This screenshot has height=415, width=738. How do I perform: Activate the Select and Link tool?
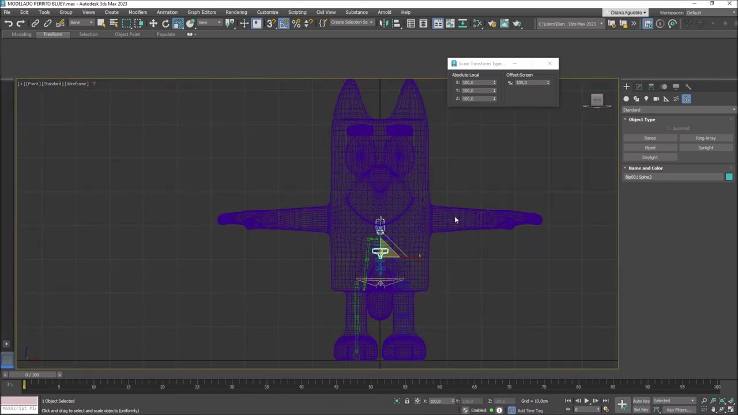35,23
